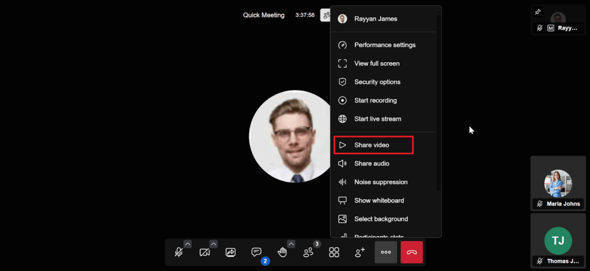The height and width of the screenshot is (271, 590).
Task: Expand video options arrow above camera
Action: pos(213,244)
